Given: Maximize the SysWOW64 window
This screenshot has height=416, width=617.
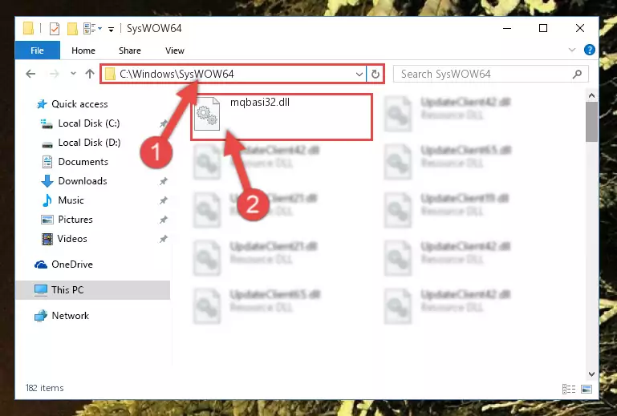Looking at the screenshot, I should click(543, 28).
